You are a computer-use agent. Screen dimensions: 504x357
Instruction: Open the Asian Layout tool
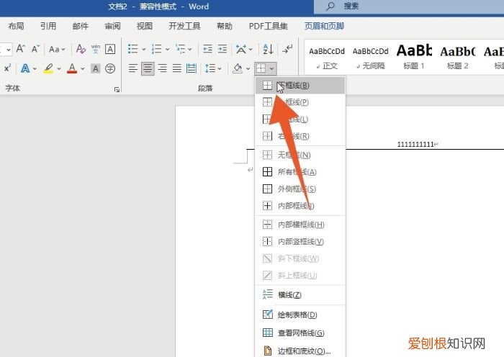(241, 49)
